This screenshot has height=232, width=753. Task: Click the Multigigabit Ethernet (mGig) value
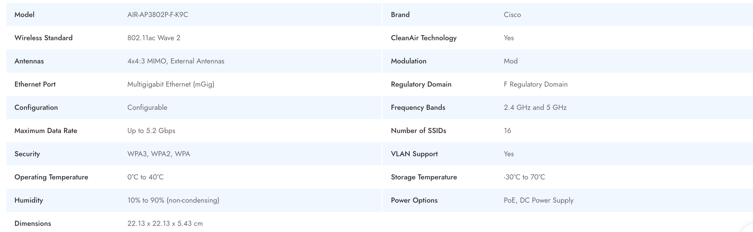tap(171, 84)
